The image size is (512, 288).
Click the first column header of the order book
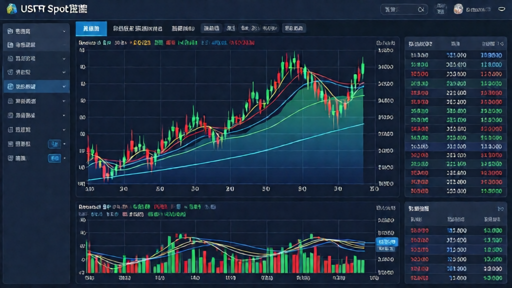point(420,44)
